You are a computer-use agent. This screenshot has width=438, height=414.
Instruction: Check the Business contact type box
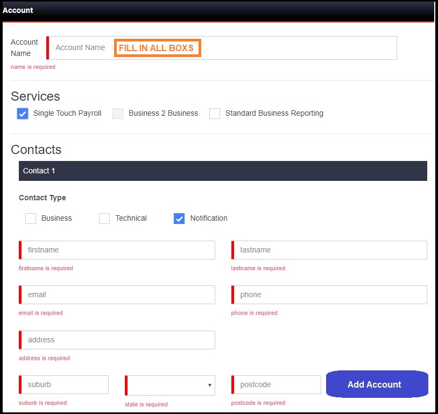point(31,219)
